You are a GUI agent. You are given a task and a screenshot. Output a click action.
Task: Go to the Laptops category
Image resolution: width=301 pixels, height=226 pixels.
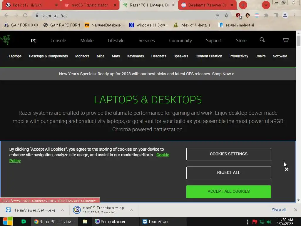point(15,56)
